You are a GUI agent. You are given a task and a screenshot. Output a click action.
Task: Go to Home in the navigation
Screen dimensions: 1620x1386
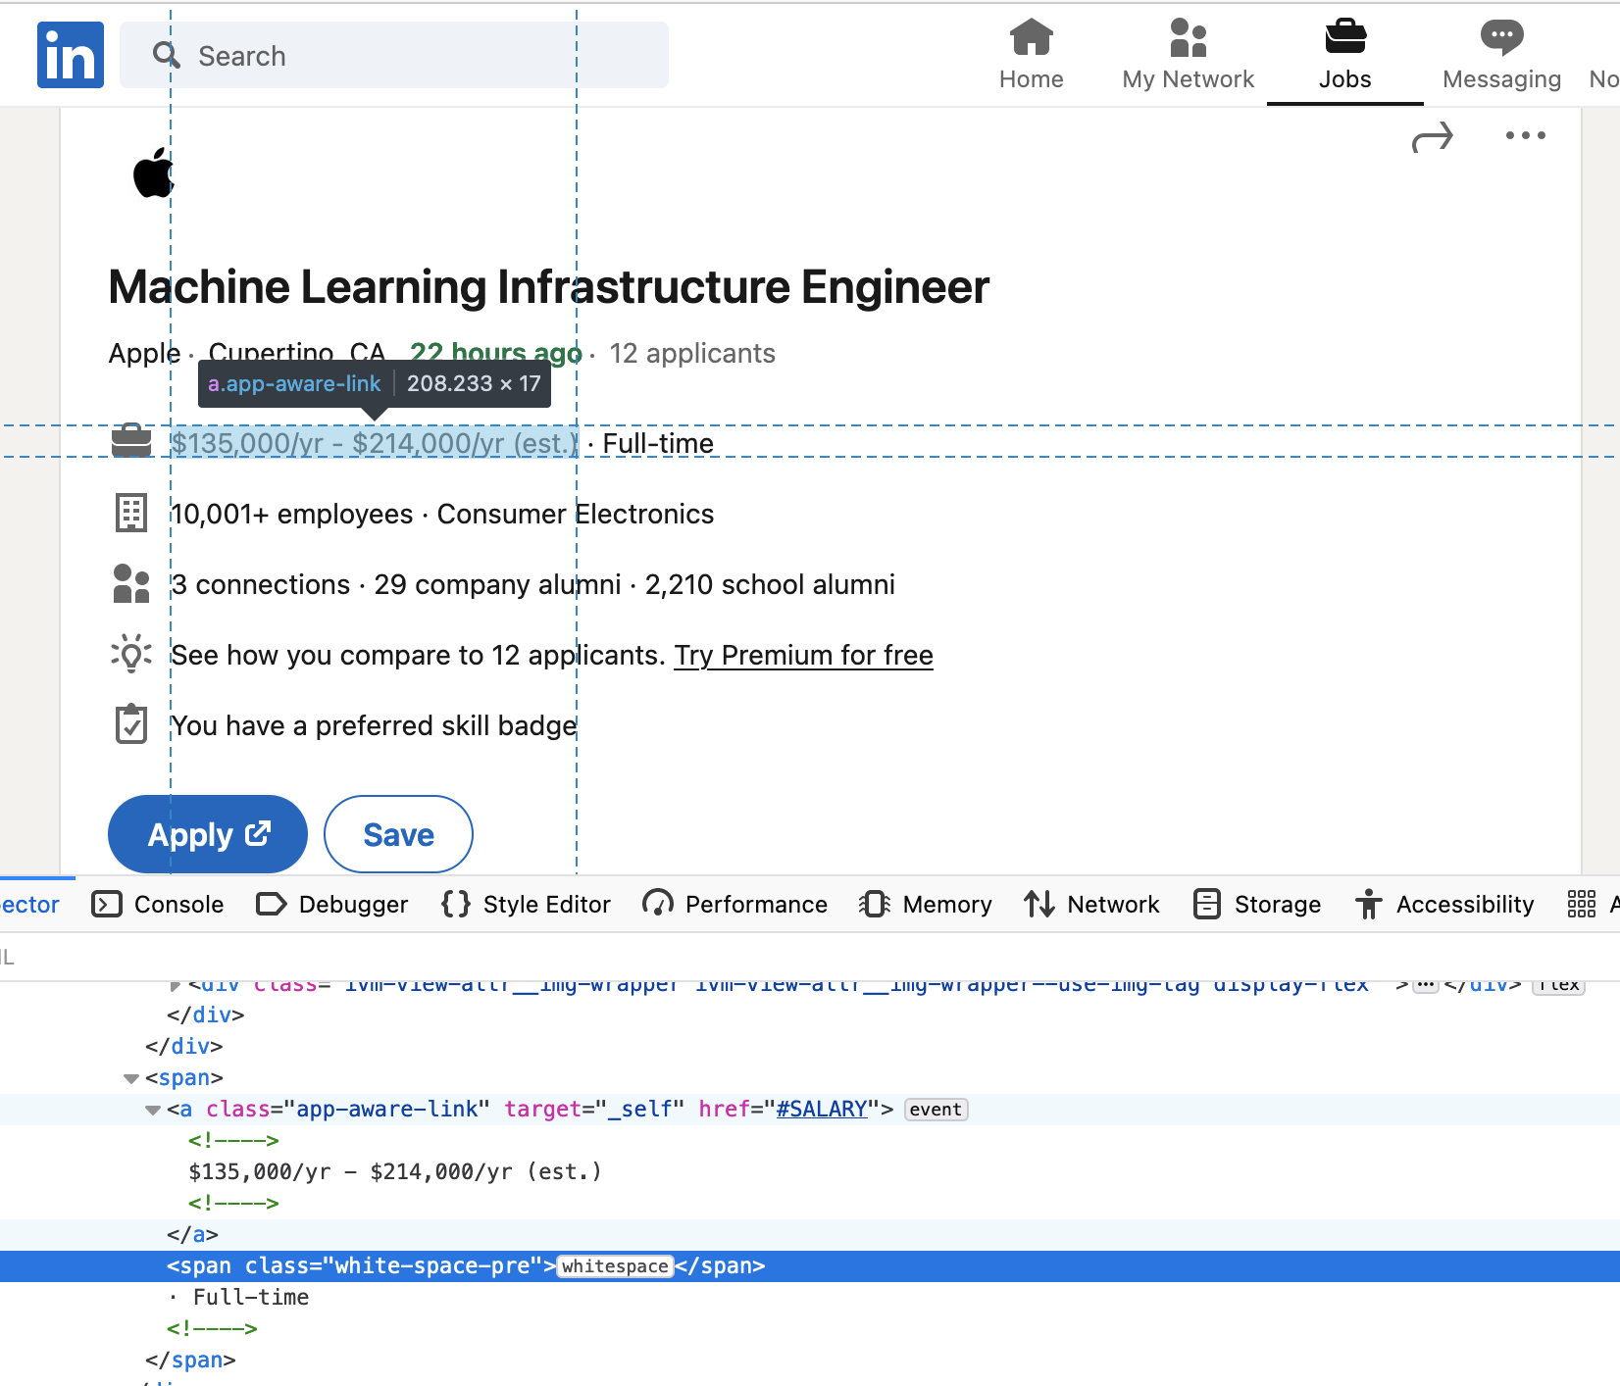1032,55
